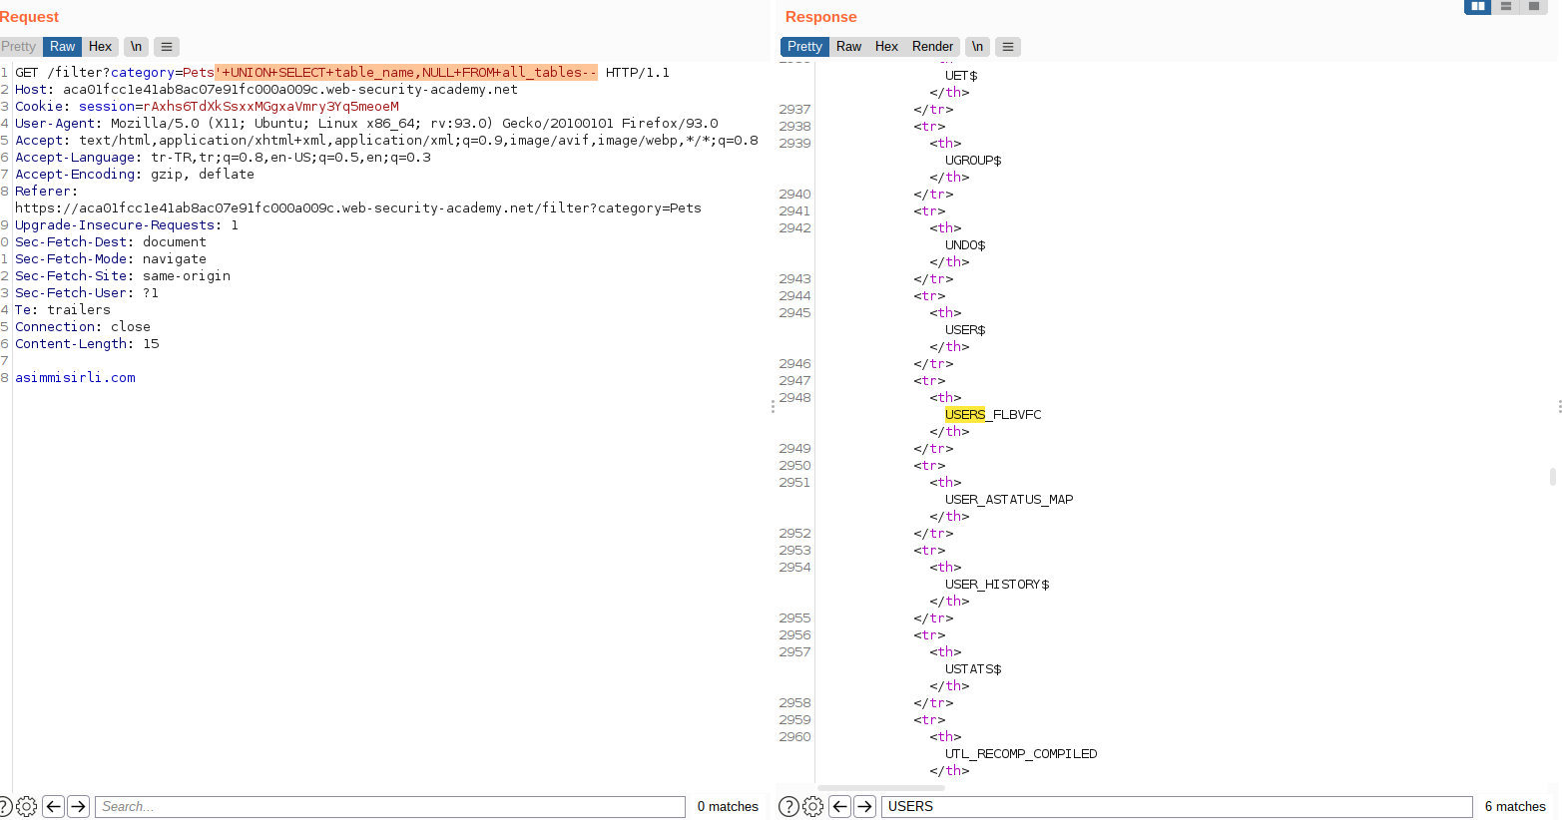Click the Request panel title
The width and height of the screenshot is (1562, 820).
tap(29, 17)
